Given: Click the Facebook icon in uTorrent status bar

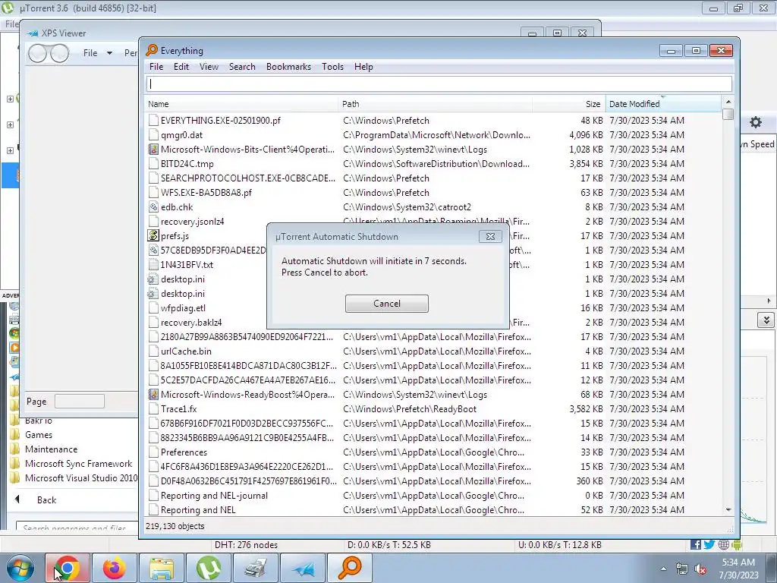Looking at the screenshot, I should pyautogui.click(x=696, y=545).
